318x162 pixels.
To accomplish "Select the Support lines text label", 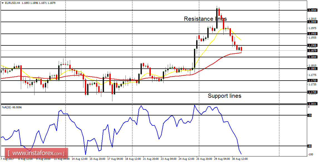I will pyautogui.click(x=224, y=96).
